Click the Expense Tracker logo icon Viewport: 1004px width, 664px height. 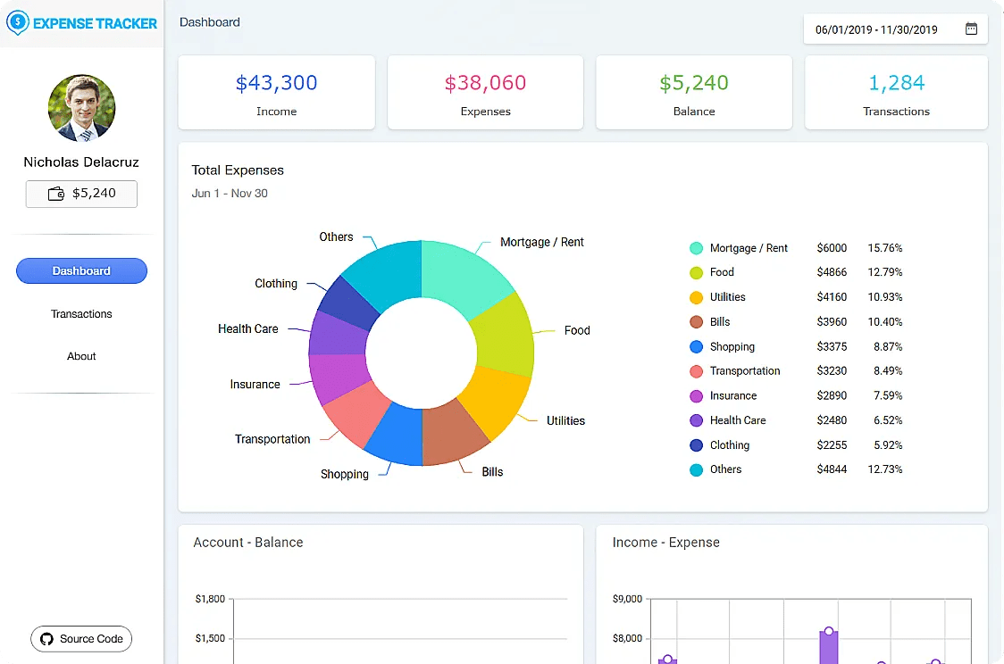click(x=18, y=22)
